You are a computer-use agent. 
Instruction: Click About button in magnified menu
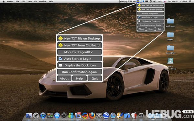coord(64,78)
